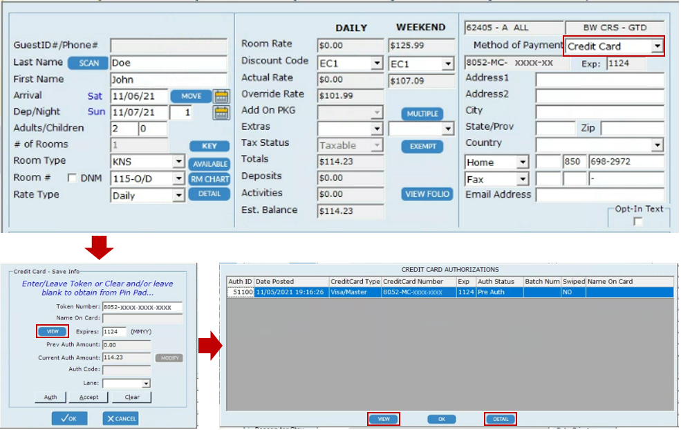Click the KEY button
Viewport: 681px width, 430px height.
209,147
